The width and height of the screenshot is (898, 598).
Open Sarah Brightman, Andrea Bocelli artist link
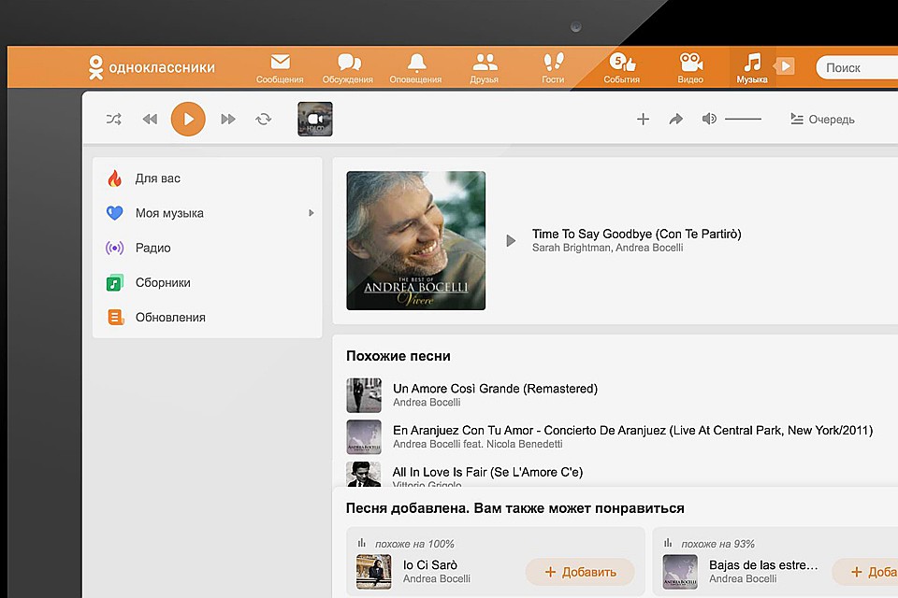point(607,248)
